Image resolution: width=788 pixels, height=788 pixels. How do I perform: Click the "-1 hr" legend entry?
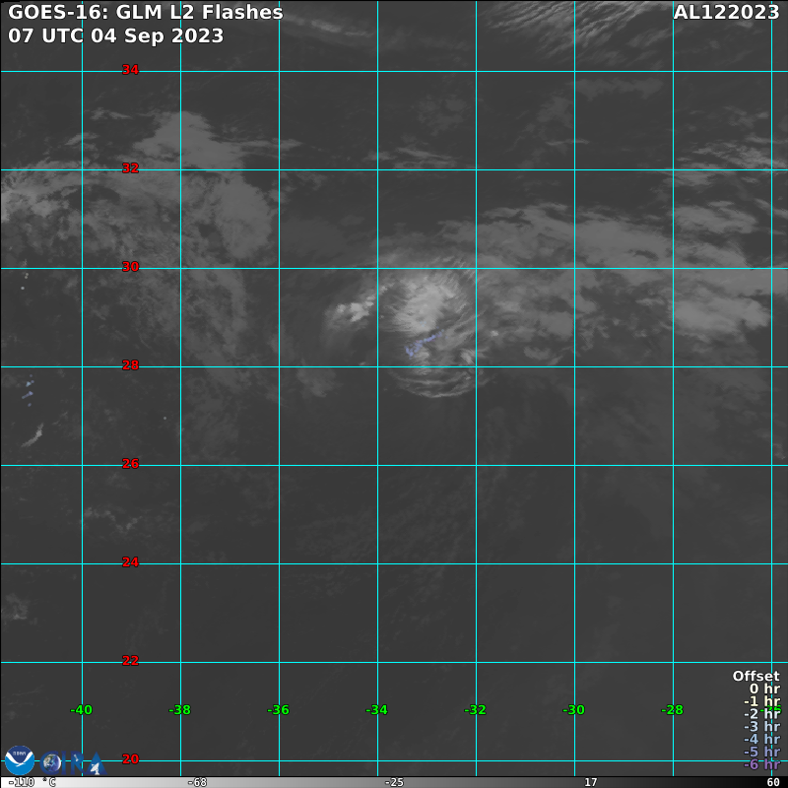point(761,701)
